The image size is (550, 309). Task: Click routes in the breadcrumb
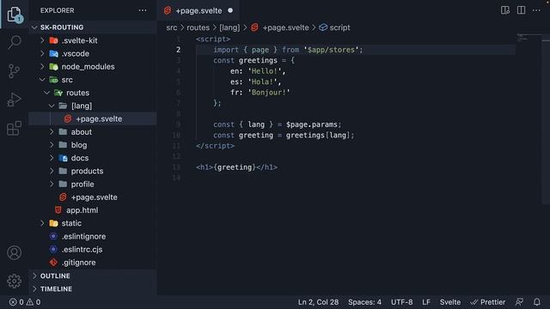coord(198,27)
